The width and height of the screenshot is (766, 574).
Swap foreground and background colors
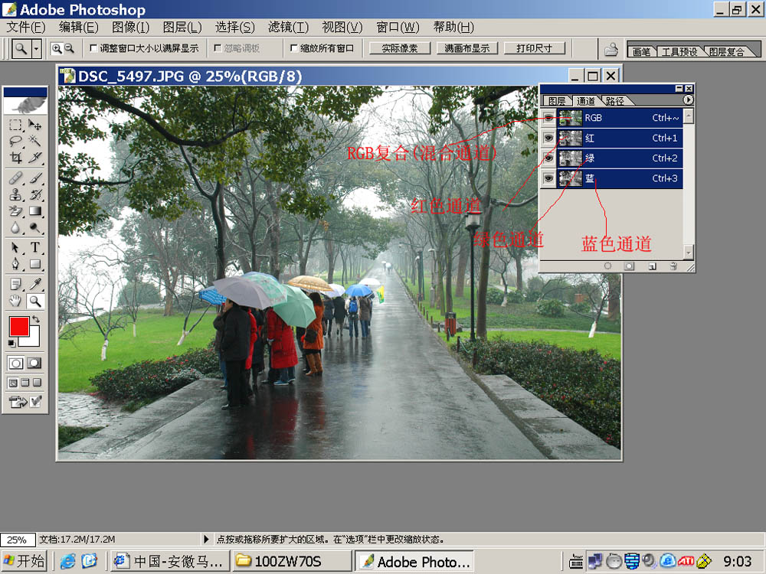click(x=35, y=318)
